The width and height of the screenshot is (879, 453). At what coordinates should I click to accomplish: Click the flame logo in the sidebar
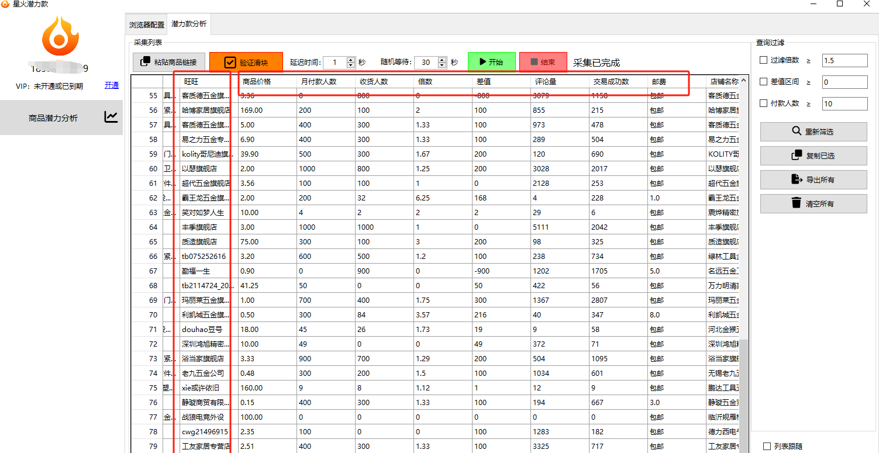coord(60,35)
